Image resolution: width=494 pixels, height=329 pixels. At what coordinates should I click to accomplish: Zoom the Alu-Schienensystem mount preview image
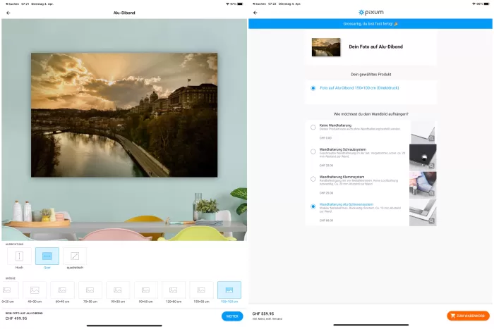coord(431,221)
